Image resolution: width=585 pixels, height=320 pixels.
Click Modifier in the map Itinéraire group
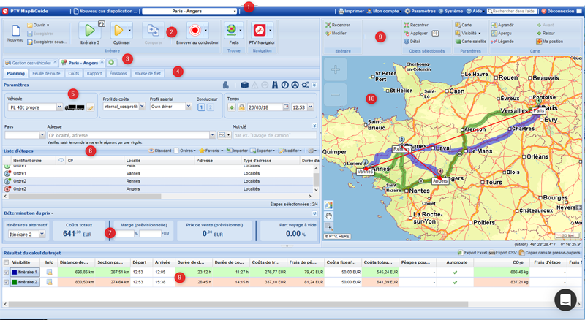click(x=336, y=33)
